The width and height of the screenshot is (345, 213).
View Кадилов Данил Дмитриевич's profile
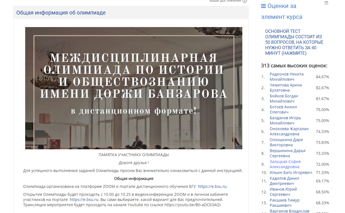284,181
